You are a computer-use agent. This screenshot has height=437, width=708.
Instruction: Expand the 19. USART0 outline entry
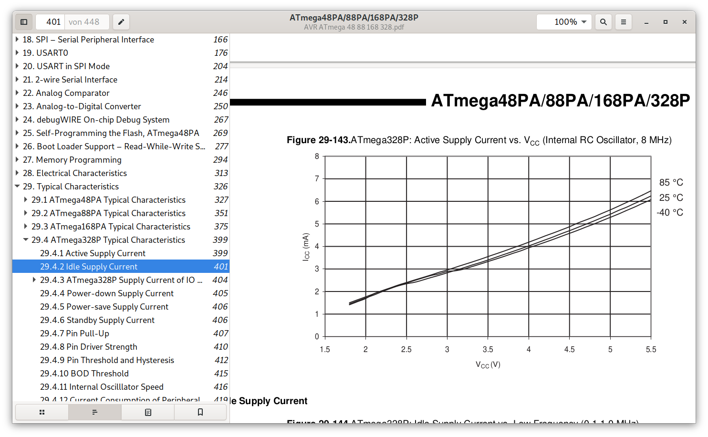[17, 53]
